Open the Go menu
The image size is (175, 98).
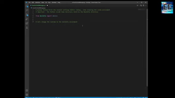coord(46,2)
